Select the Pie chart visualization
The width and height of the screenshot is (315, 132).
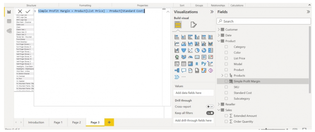(197, 50)
